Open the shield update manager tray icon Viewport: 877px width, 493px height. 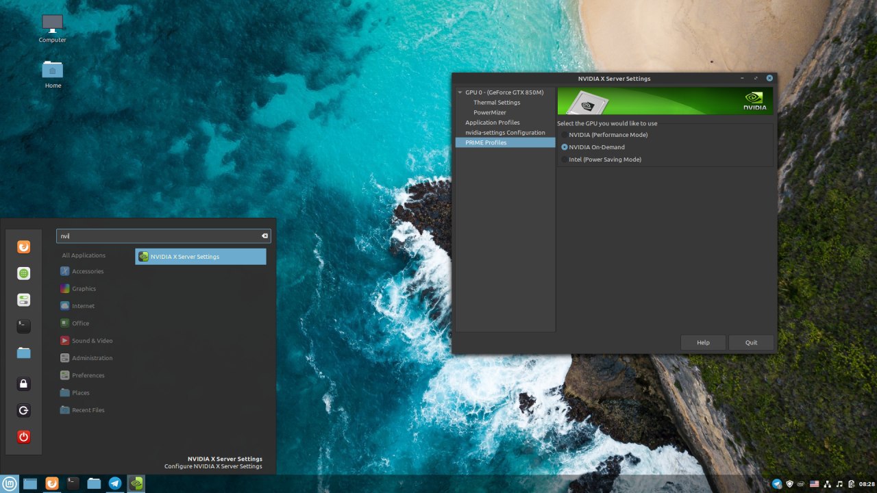click(x=790, y=484)
